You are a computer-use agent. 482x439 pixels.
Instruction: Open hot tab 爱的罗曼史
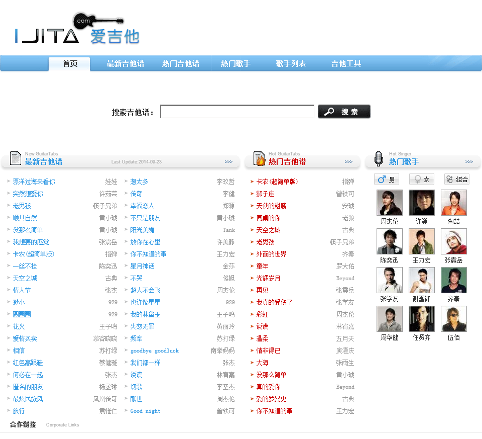[x=272, y=399]
